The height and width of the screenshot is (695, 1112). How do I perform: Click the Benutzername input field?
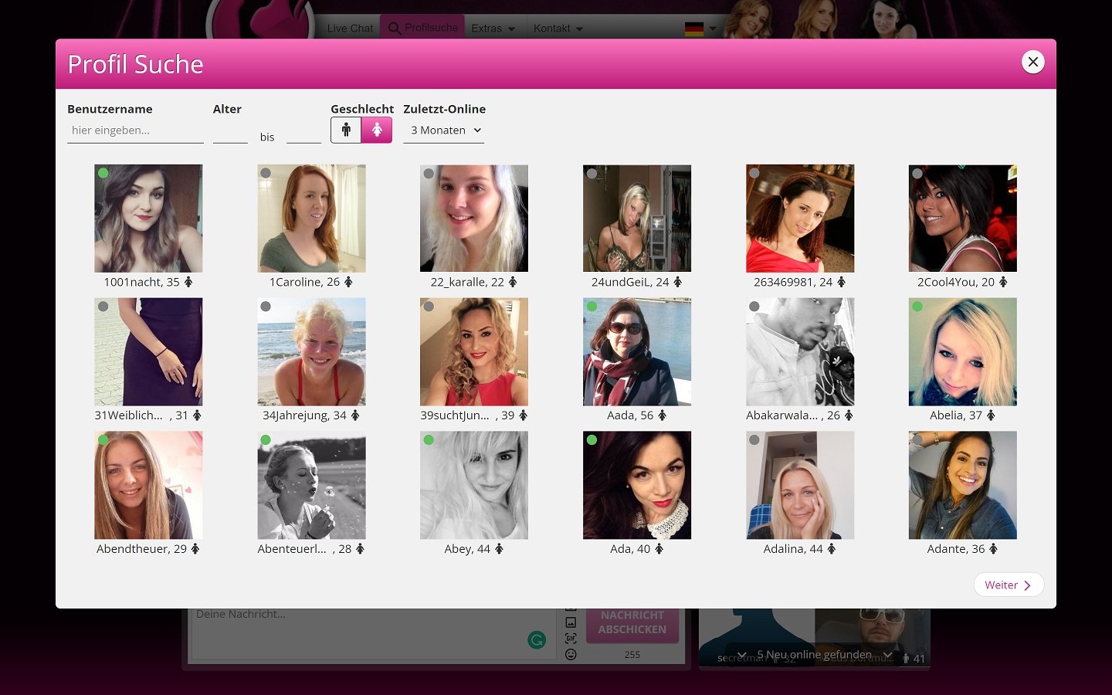[x=135, y=131]
